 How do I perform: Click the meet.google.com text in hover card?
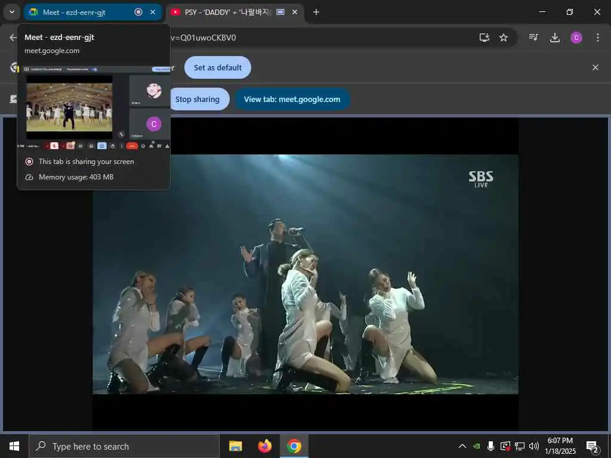pyautogui.click(x=52, y=51)
